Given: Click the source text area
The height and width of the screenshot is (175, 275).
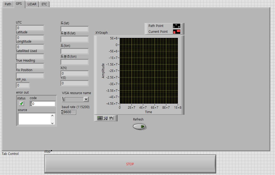Looking at the screenshot, I should point(34,119).
